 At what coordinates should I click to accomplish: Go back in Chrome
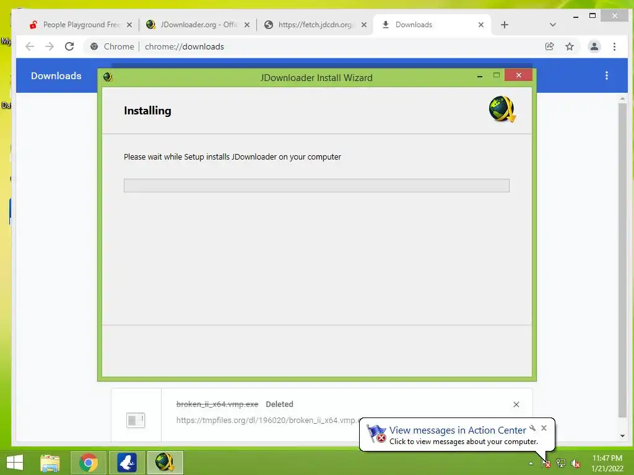point(30,46)
